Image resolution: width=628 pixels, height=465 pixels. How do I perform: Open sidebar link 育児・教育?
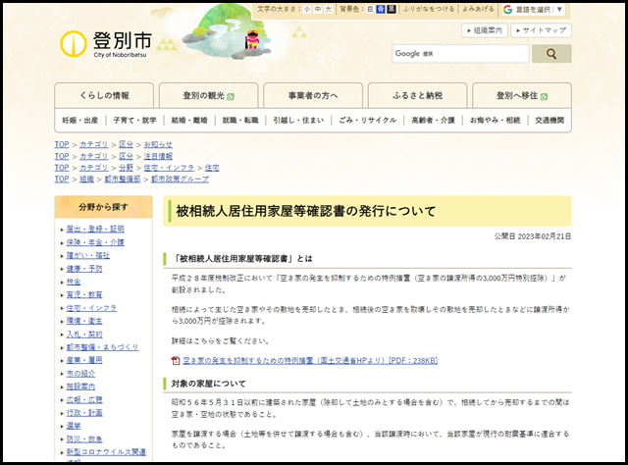(x=84, y=294)
